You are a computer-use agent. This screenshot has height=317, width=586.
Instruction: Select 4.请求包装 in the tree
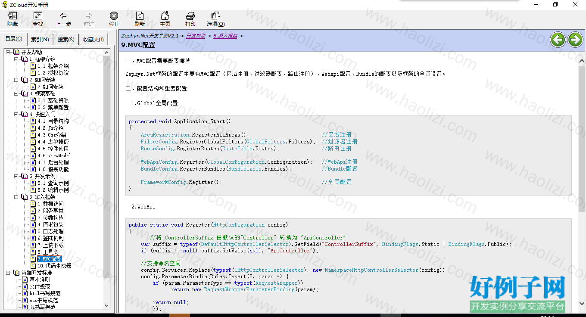pos(50,224)
